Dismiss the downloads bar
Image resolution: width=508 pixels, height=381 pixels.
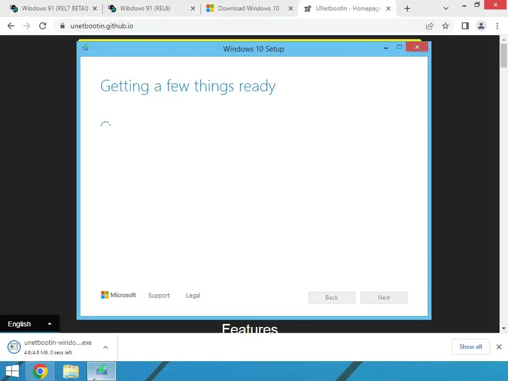pos(499,347)
